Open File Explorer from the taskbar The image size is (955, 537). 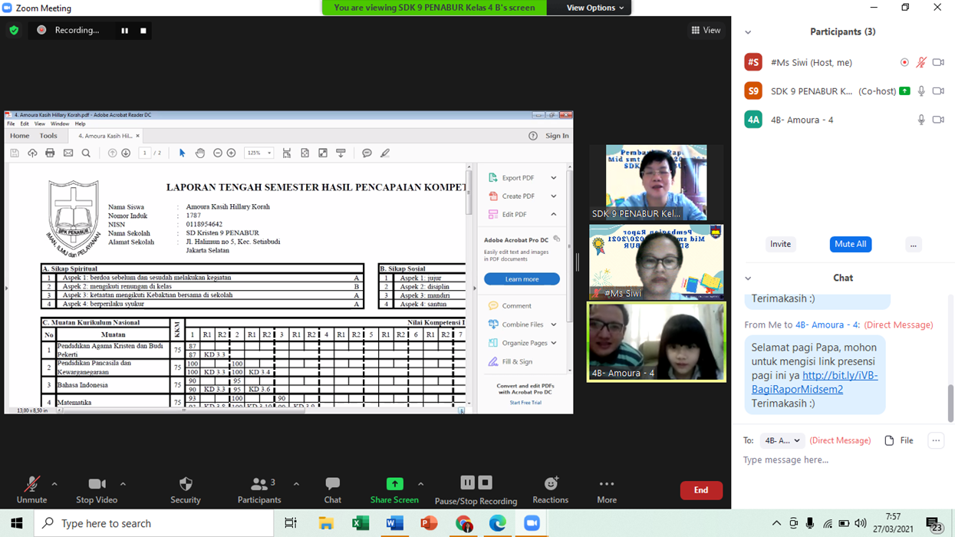click(326, 523)
